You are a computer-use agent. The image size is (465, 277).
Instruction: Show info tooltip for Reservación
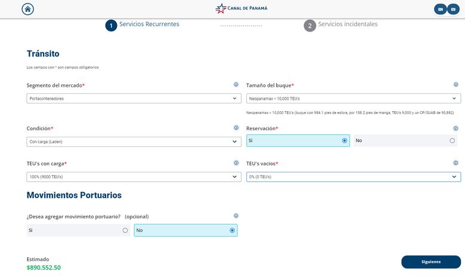[x=456, y=128]
